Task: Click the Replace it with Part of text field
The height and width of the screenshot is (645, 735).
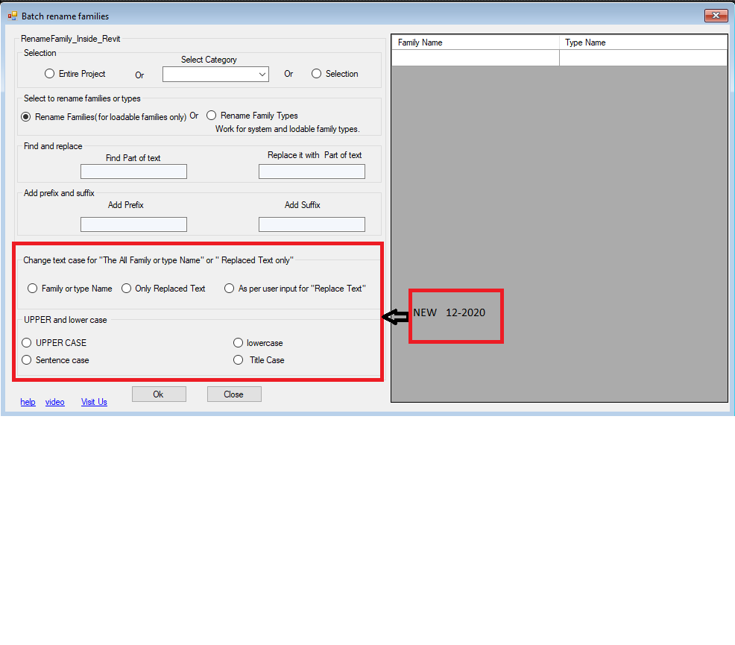Action: pos(312,172)
